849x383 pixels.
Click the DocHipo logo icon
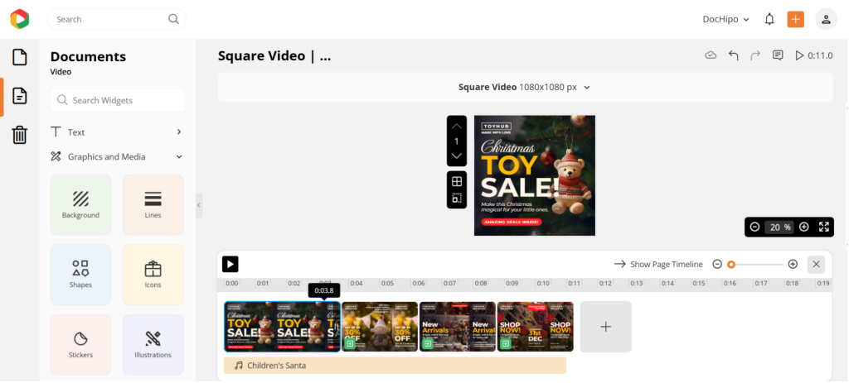tap(20, 19)
